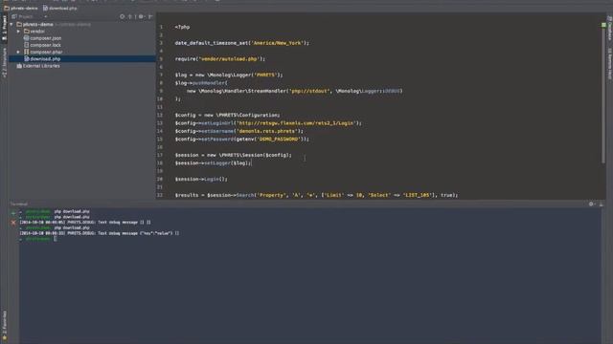Click line number 12 in the gutter
The height and width of the screenshot is (344, 613).
click(160, 115)
